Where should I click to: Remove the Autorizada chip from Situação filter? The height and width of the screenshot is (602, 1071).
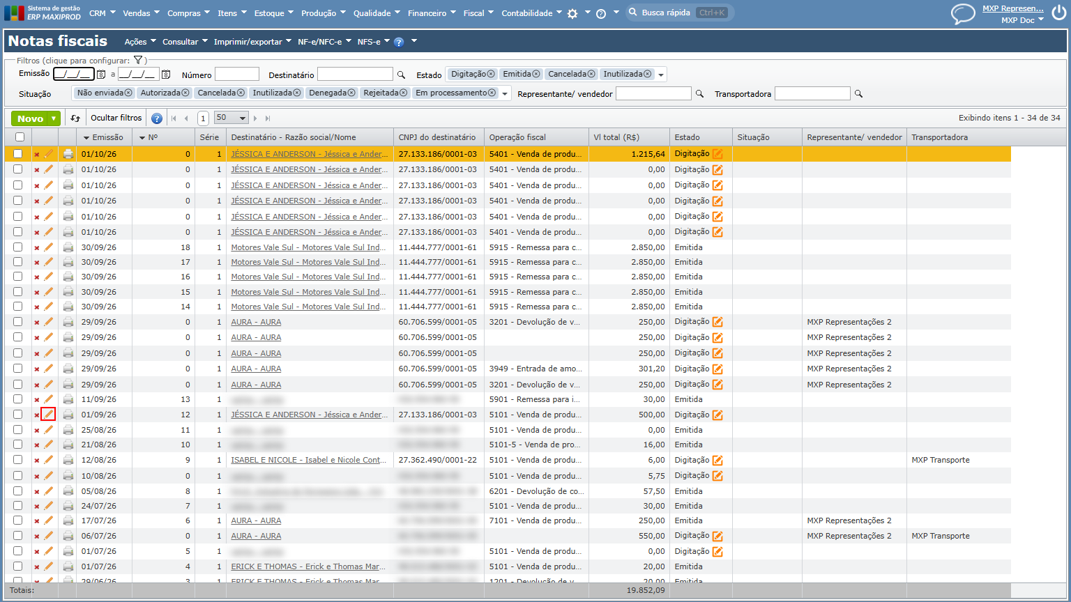[186, 93]
